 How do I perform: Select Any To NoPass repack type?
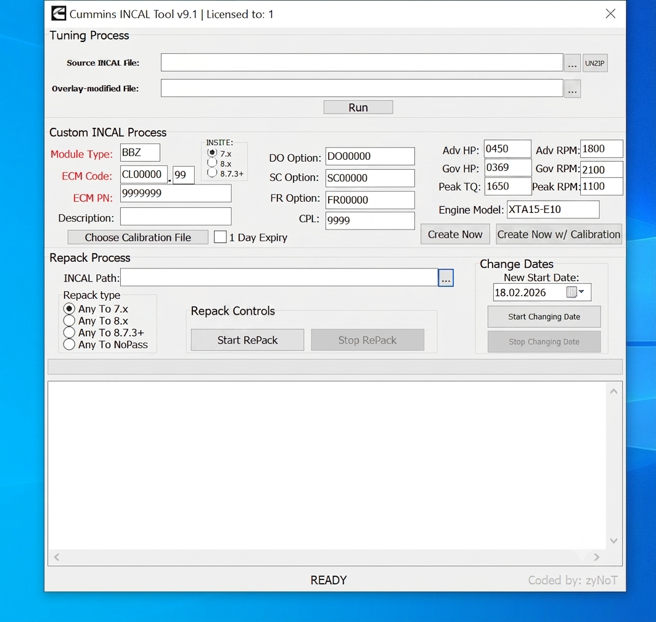click(69, 344)
